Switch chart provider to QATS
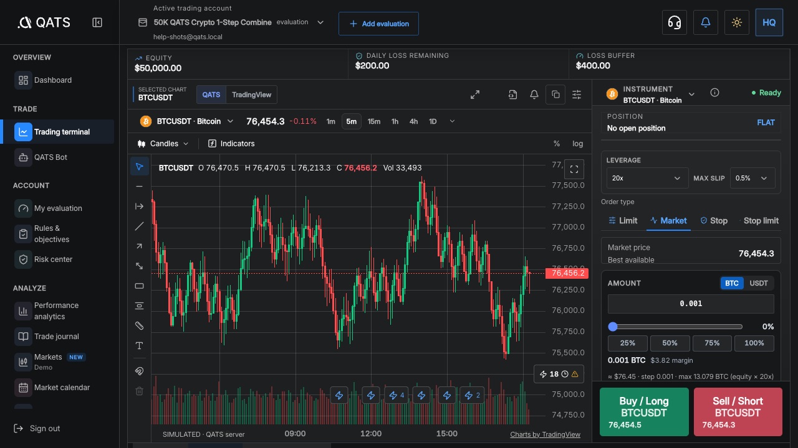The height and width of the screenshot is (448, 798). click(211, 95)
